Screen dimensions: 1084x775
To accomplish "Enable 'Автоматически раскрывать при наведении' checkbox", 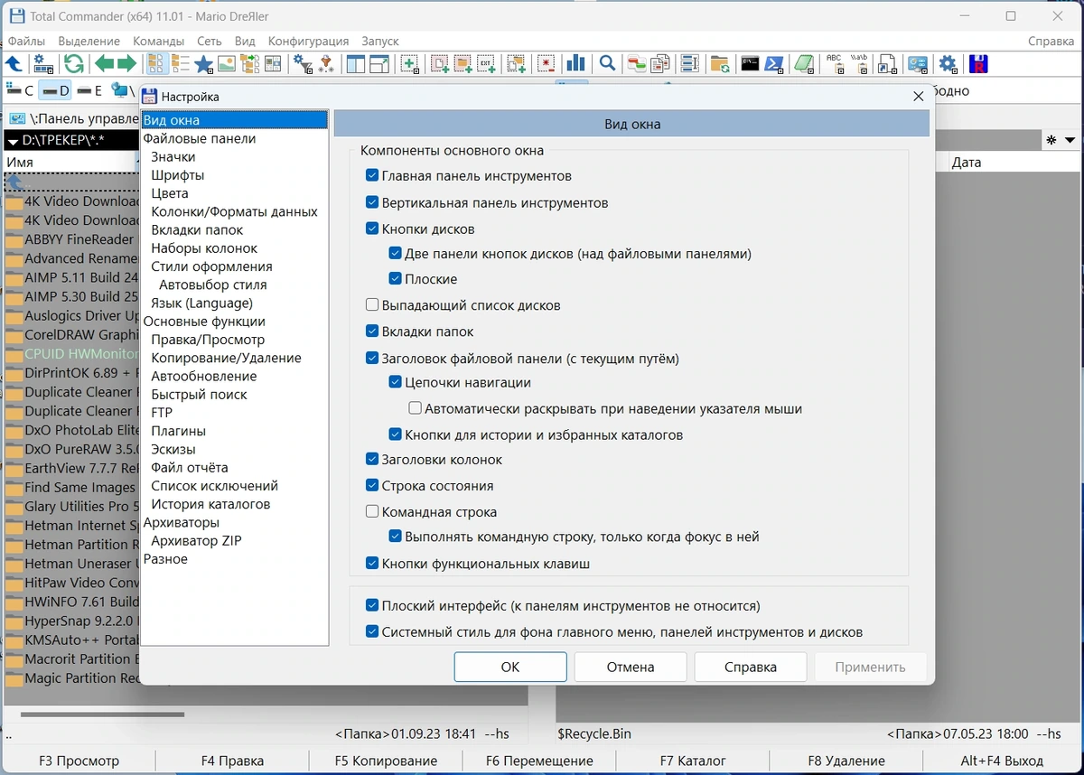I will pos(416,408).
